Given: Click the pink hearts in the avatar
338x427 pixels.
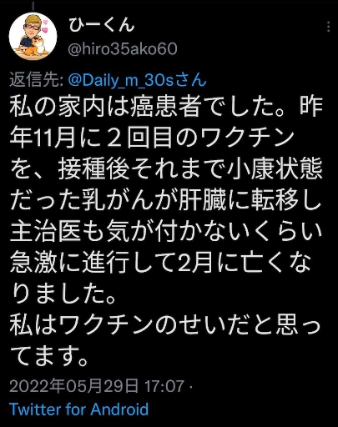Looking at the screenshot, I should click(45, 26).
